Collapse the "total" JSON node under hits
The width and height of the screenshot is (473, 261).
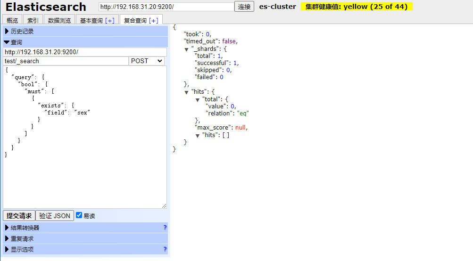point(198,100)
